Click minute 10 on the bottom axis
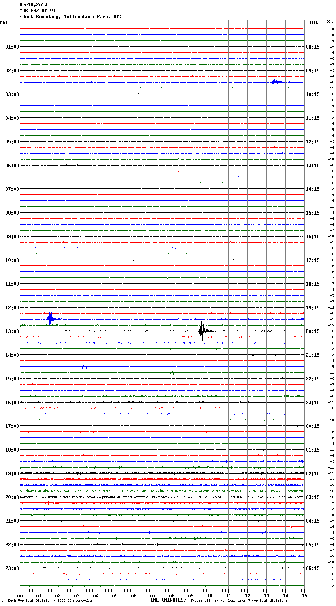 (210, 595)
